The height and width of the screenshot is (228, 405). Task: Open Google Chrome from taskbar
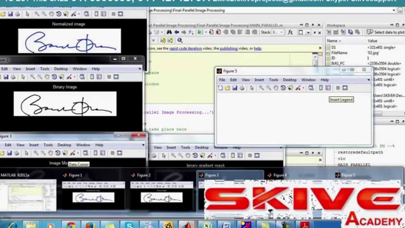point(71,225)
